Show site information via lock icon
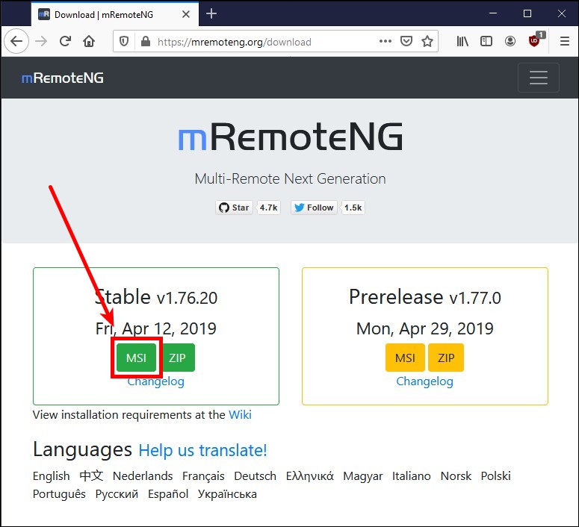Image resolution: width=579 pixels, height=527 pixels. (145, 42)
